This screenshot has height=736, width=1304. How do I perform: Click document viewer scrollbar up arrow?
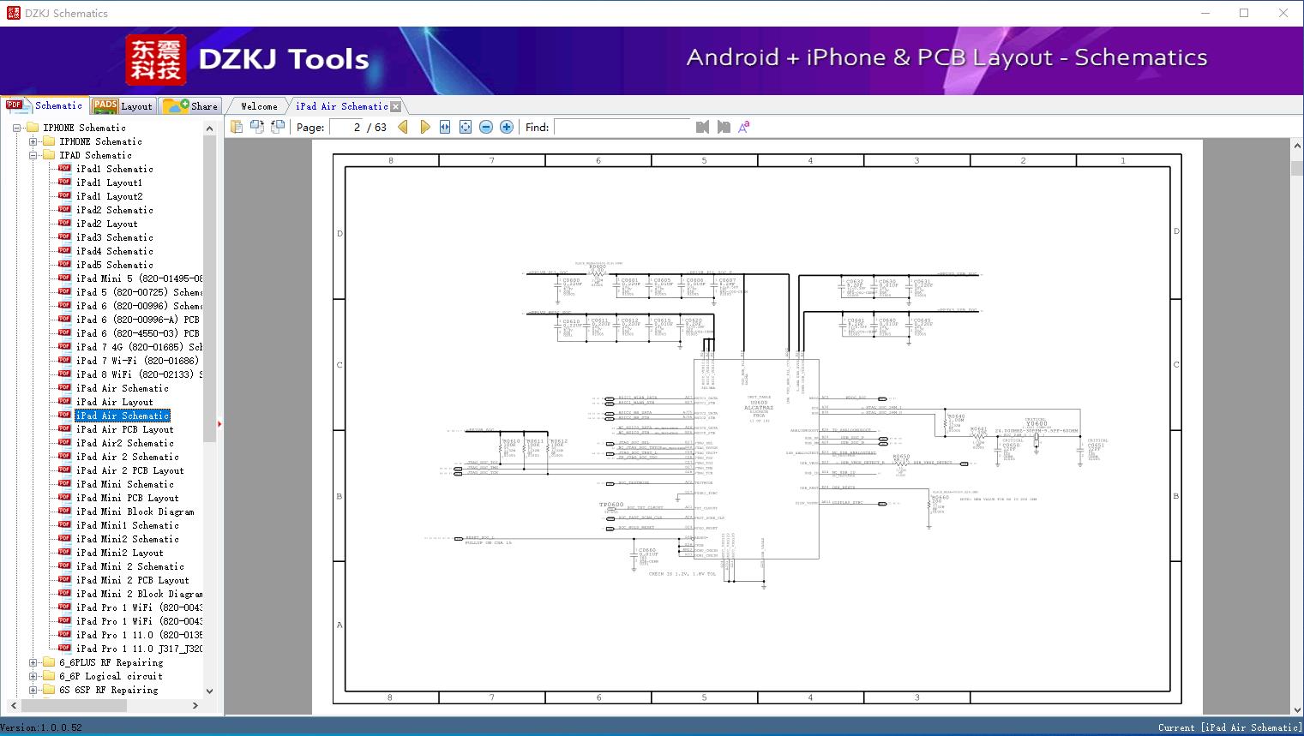tap(1297, 147)
